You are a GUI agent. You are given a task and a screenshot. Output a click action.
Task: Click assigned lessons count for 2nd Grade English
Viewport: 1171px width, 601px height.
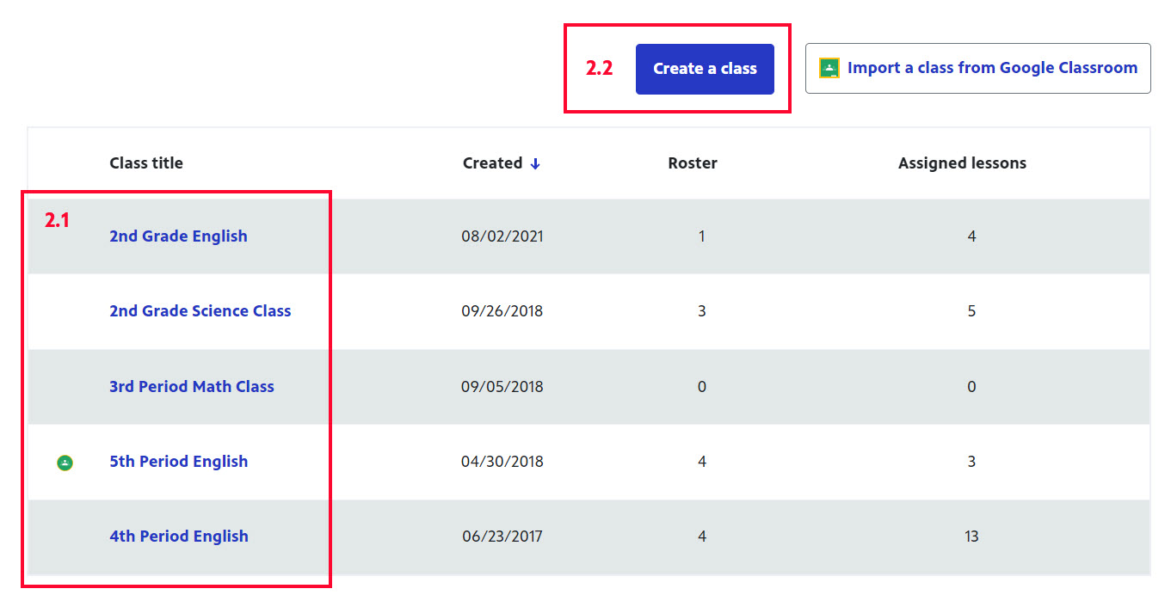click(x=971, y=236)
